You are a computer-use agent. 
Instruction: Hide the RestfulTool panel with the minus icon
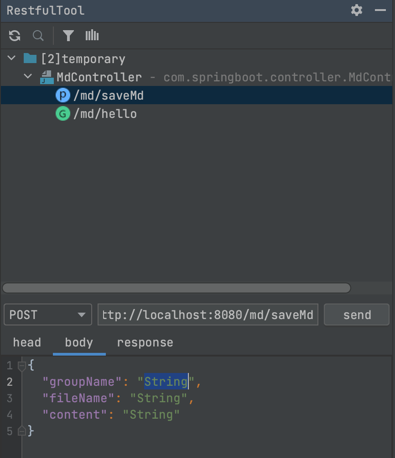380,10
